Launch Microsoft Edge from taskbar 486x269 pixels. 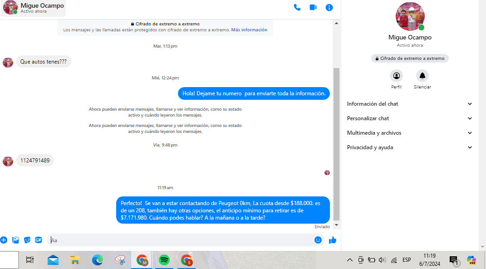pyautogui.click(x=97, y=260)
